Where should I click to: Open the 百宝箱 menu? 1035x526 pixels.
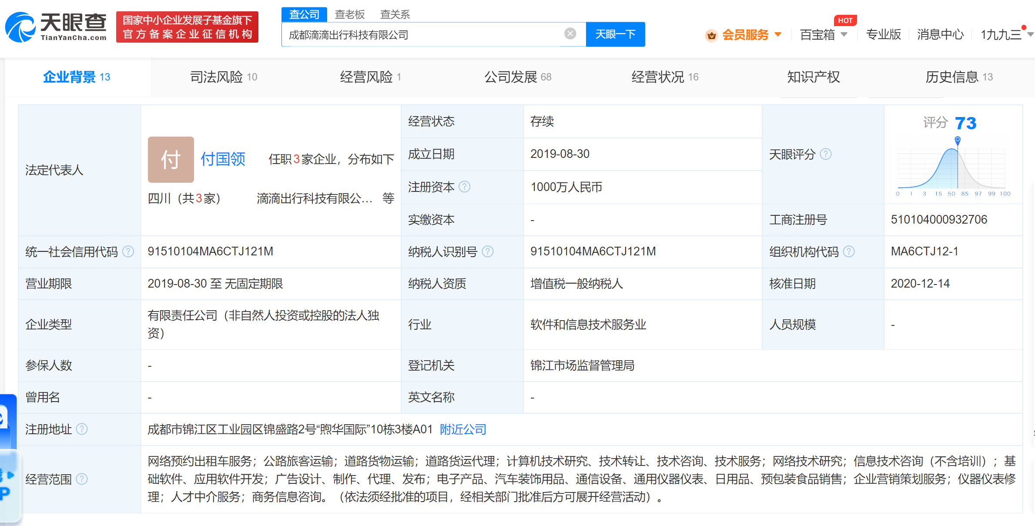point(817,34)
